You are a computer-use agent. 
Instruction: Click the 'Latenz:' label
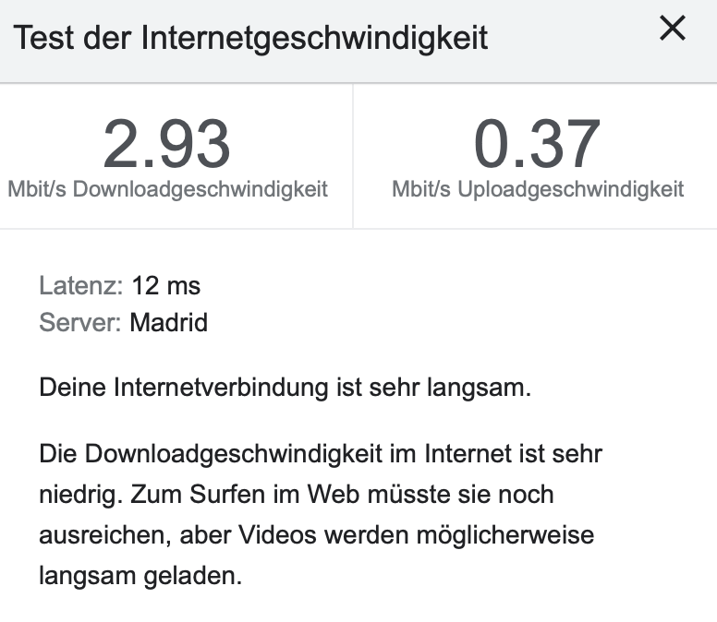(x=80, y=286)
